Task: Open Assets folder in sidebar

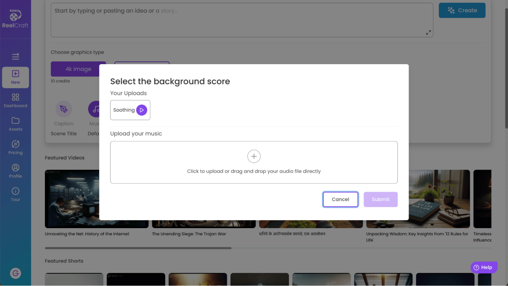Action: coord(15,124)
